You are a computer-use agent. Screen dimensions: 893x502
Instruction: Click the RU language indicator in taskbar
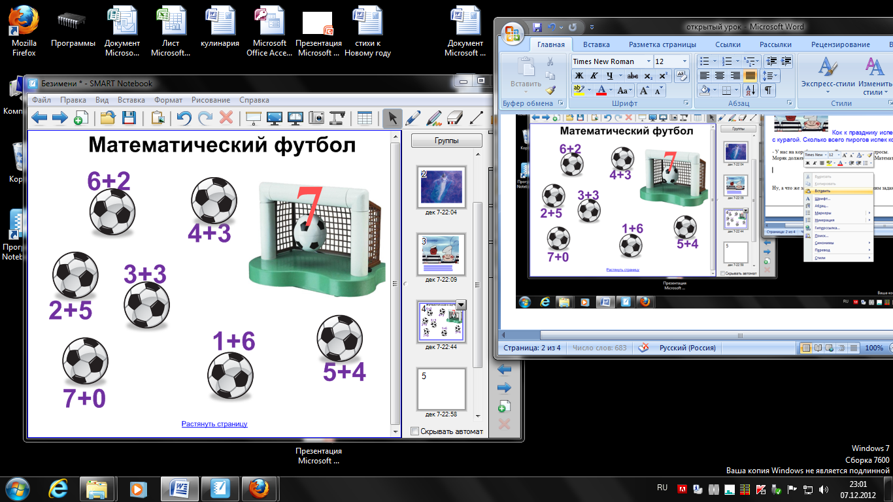(662, 488)
